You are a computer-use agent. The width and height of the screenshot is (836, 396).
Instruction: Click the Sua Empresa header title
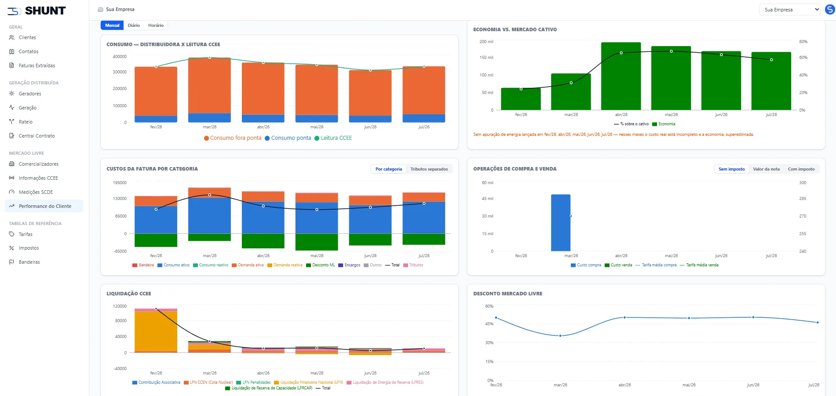(120, 9)
